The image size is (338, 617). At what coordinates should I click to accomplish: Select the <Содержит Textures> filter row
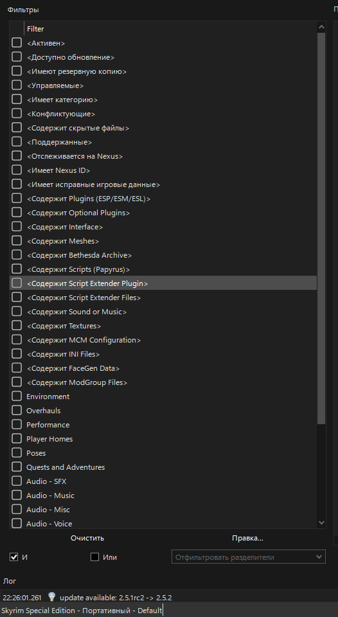[163, 326]
